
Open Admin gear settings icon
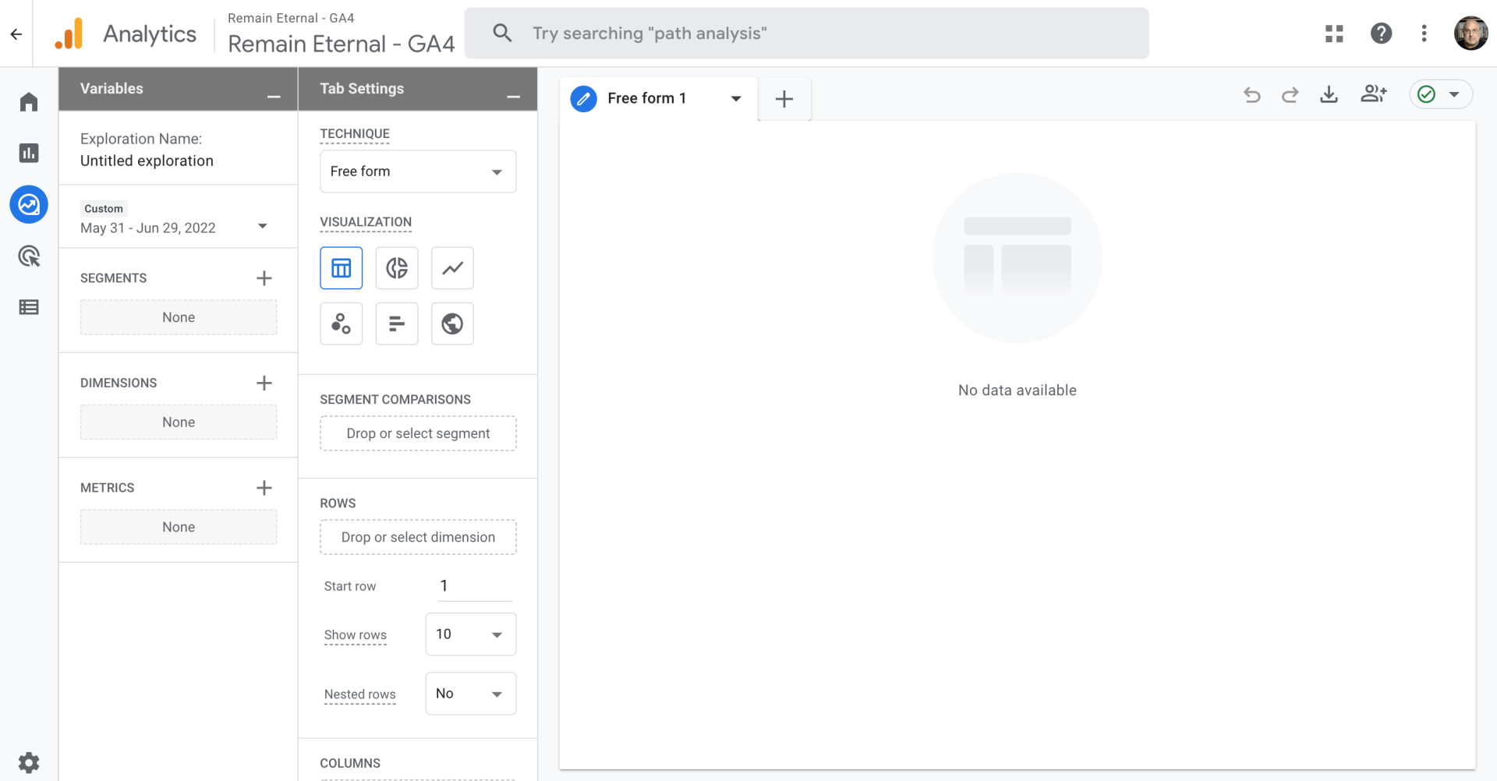tap(29, 762)
